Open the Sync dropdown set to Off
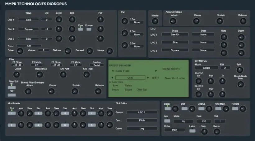Screen dimensions: 255x141 tap(29, 46)
